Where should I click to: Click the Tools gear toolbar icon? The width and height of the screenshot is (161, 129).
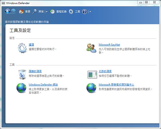pyautogui.click(x=71, y=12)
